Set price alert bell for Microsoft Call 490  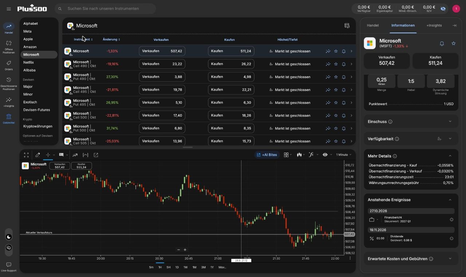343,64
